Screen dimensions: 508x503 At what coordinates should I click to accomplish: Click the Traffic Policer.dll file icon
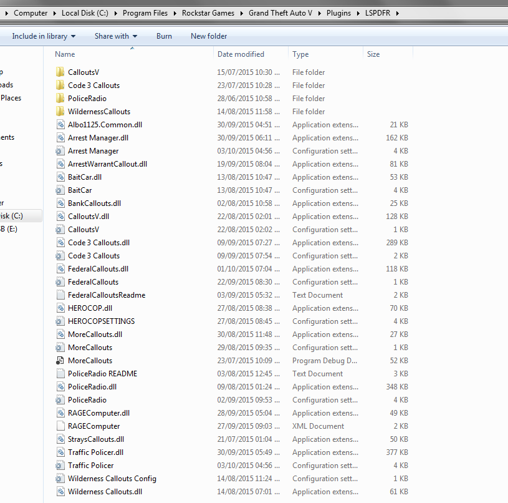(x=60, y=452)
